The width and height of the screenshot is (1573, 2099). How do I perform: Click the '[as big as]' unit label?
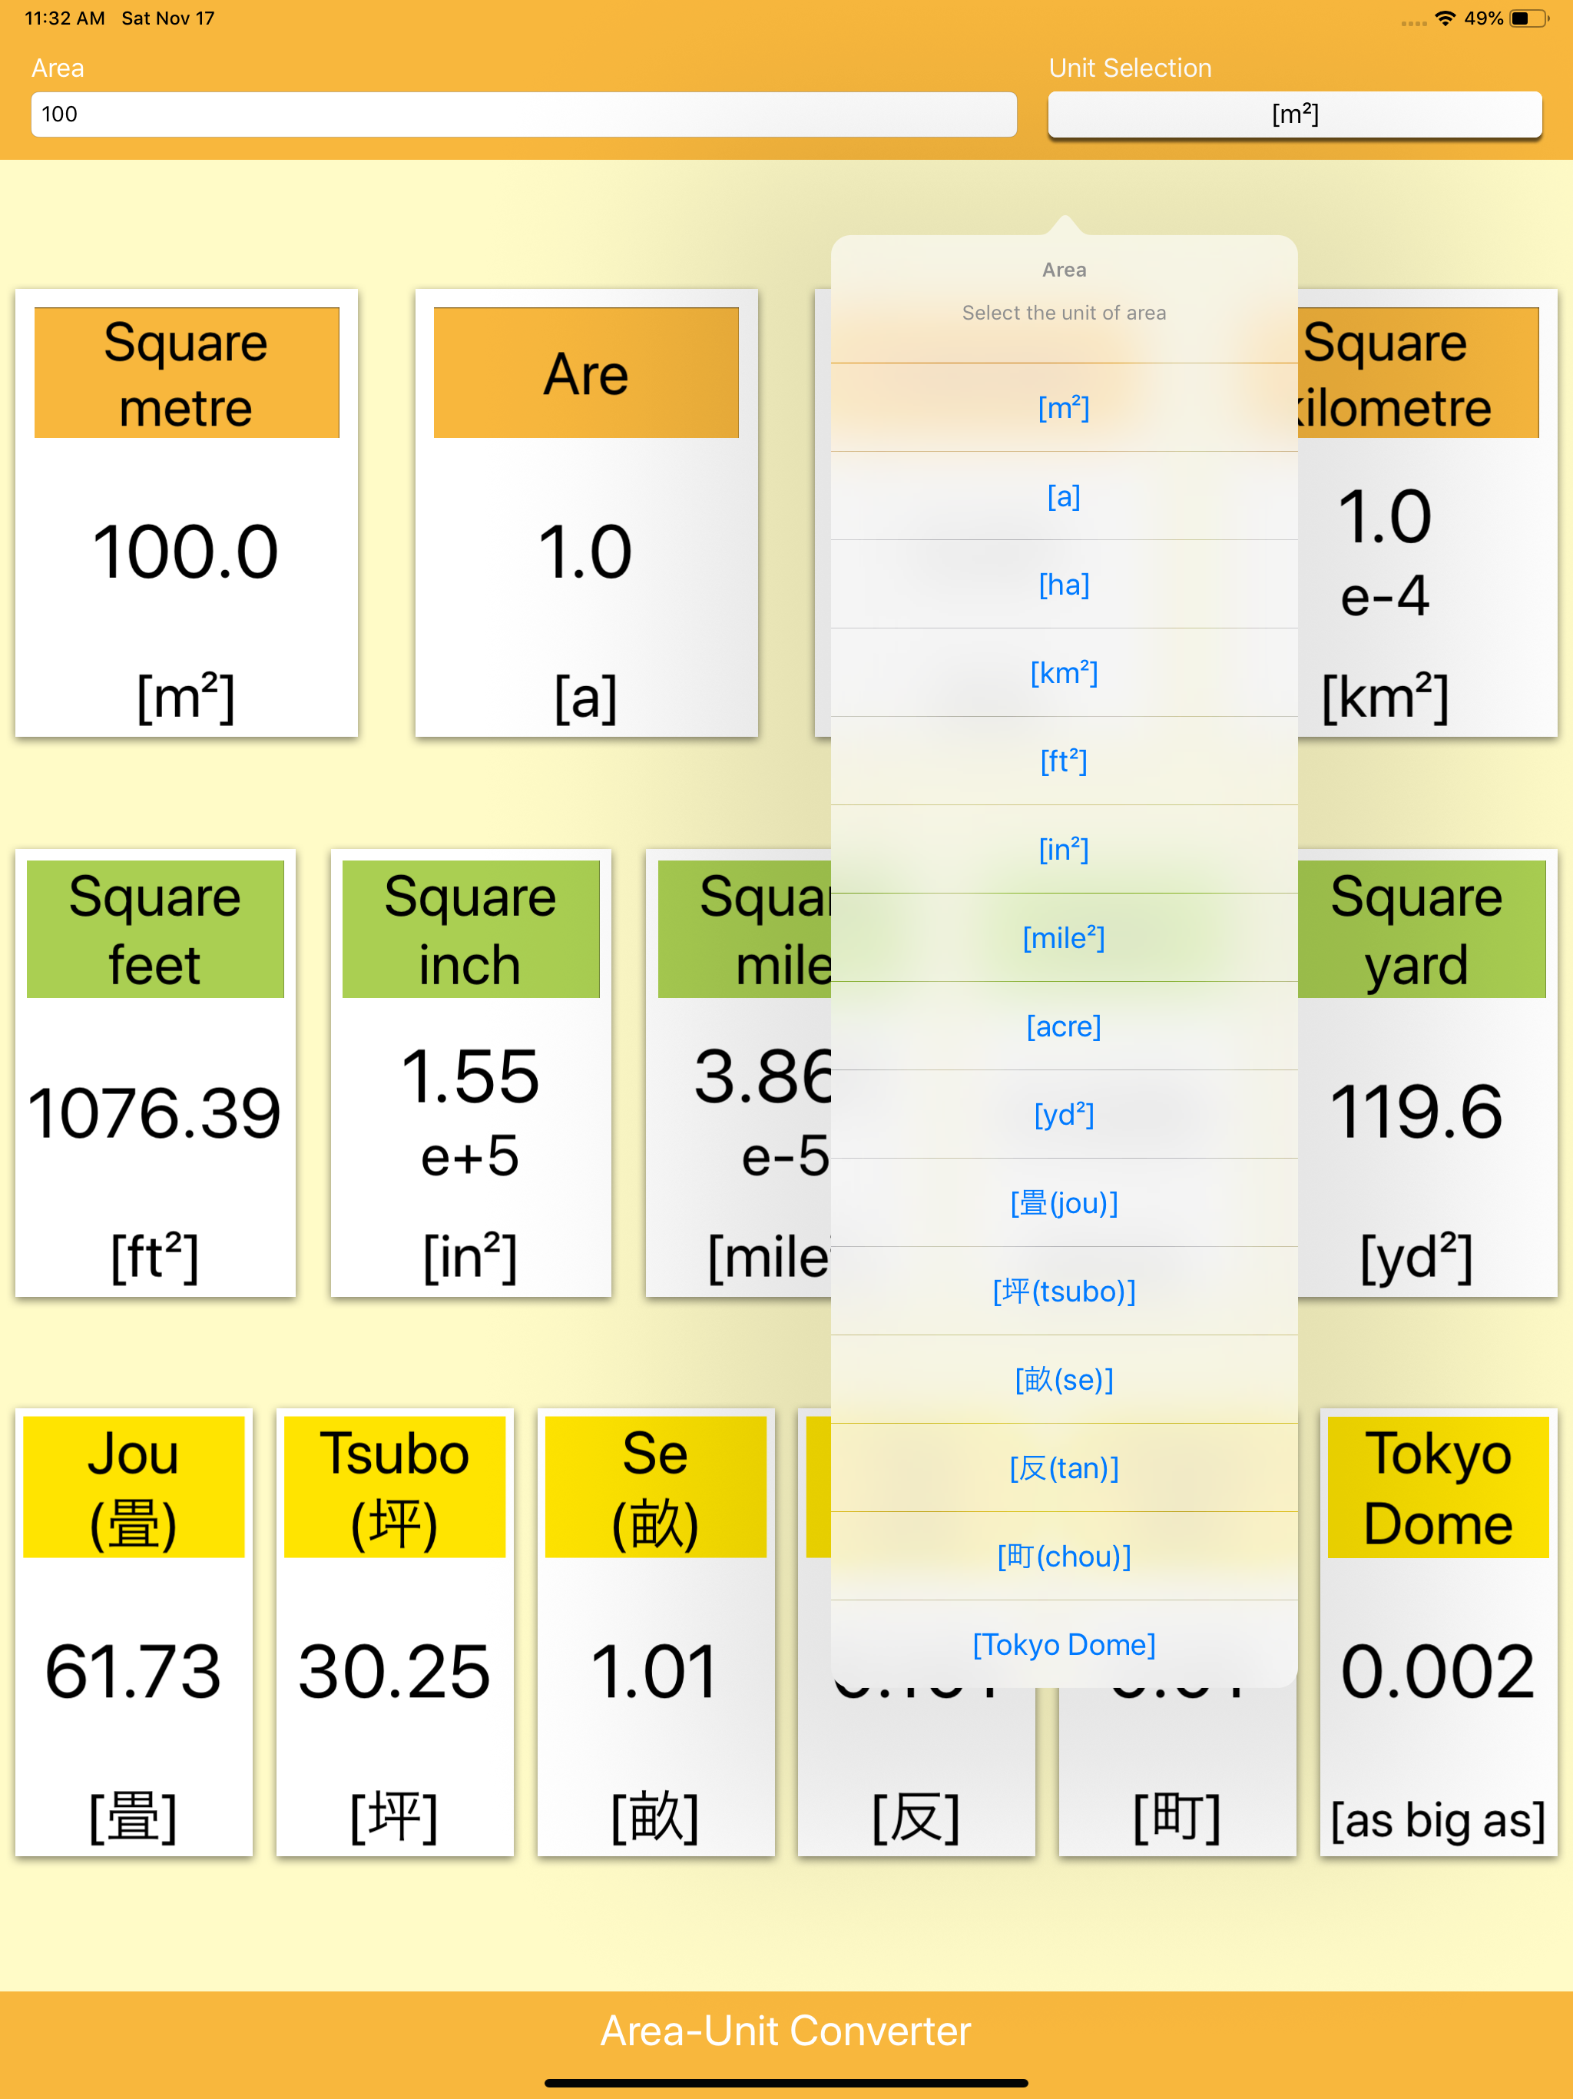[1439, 1820]
